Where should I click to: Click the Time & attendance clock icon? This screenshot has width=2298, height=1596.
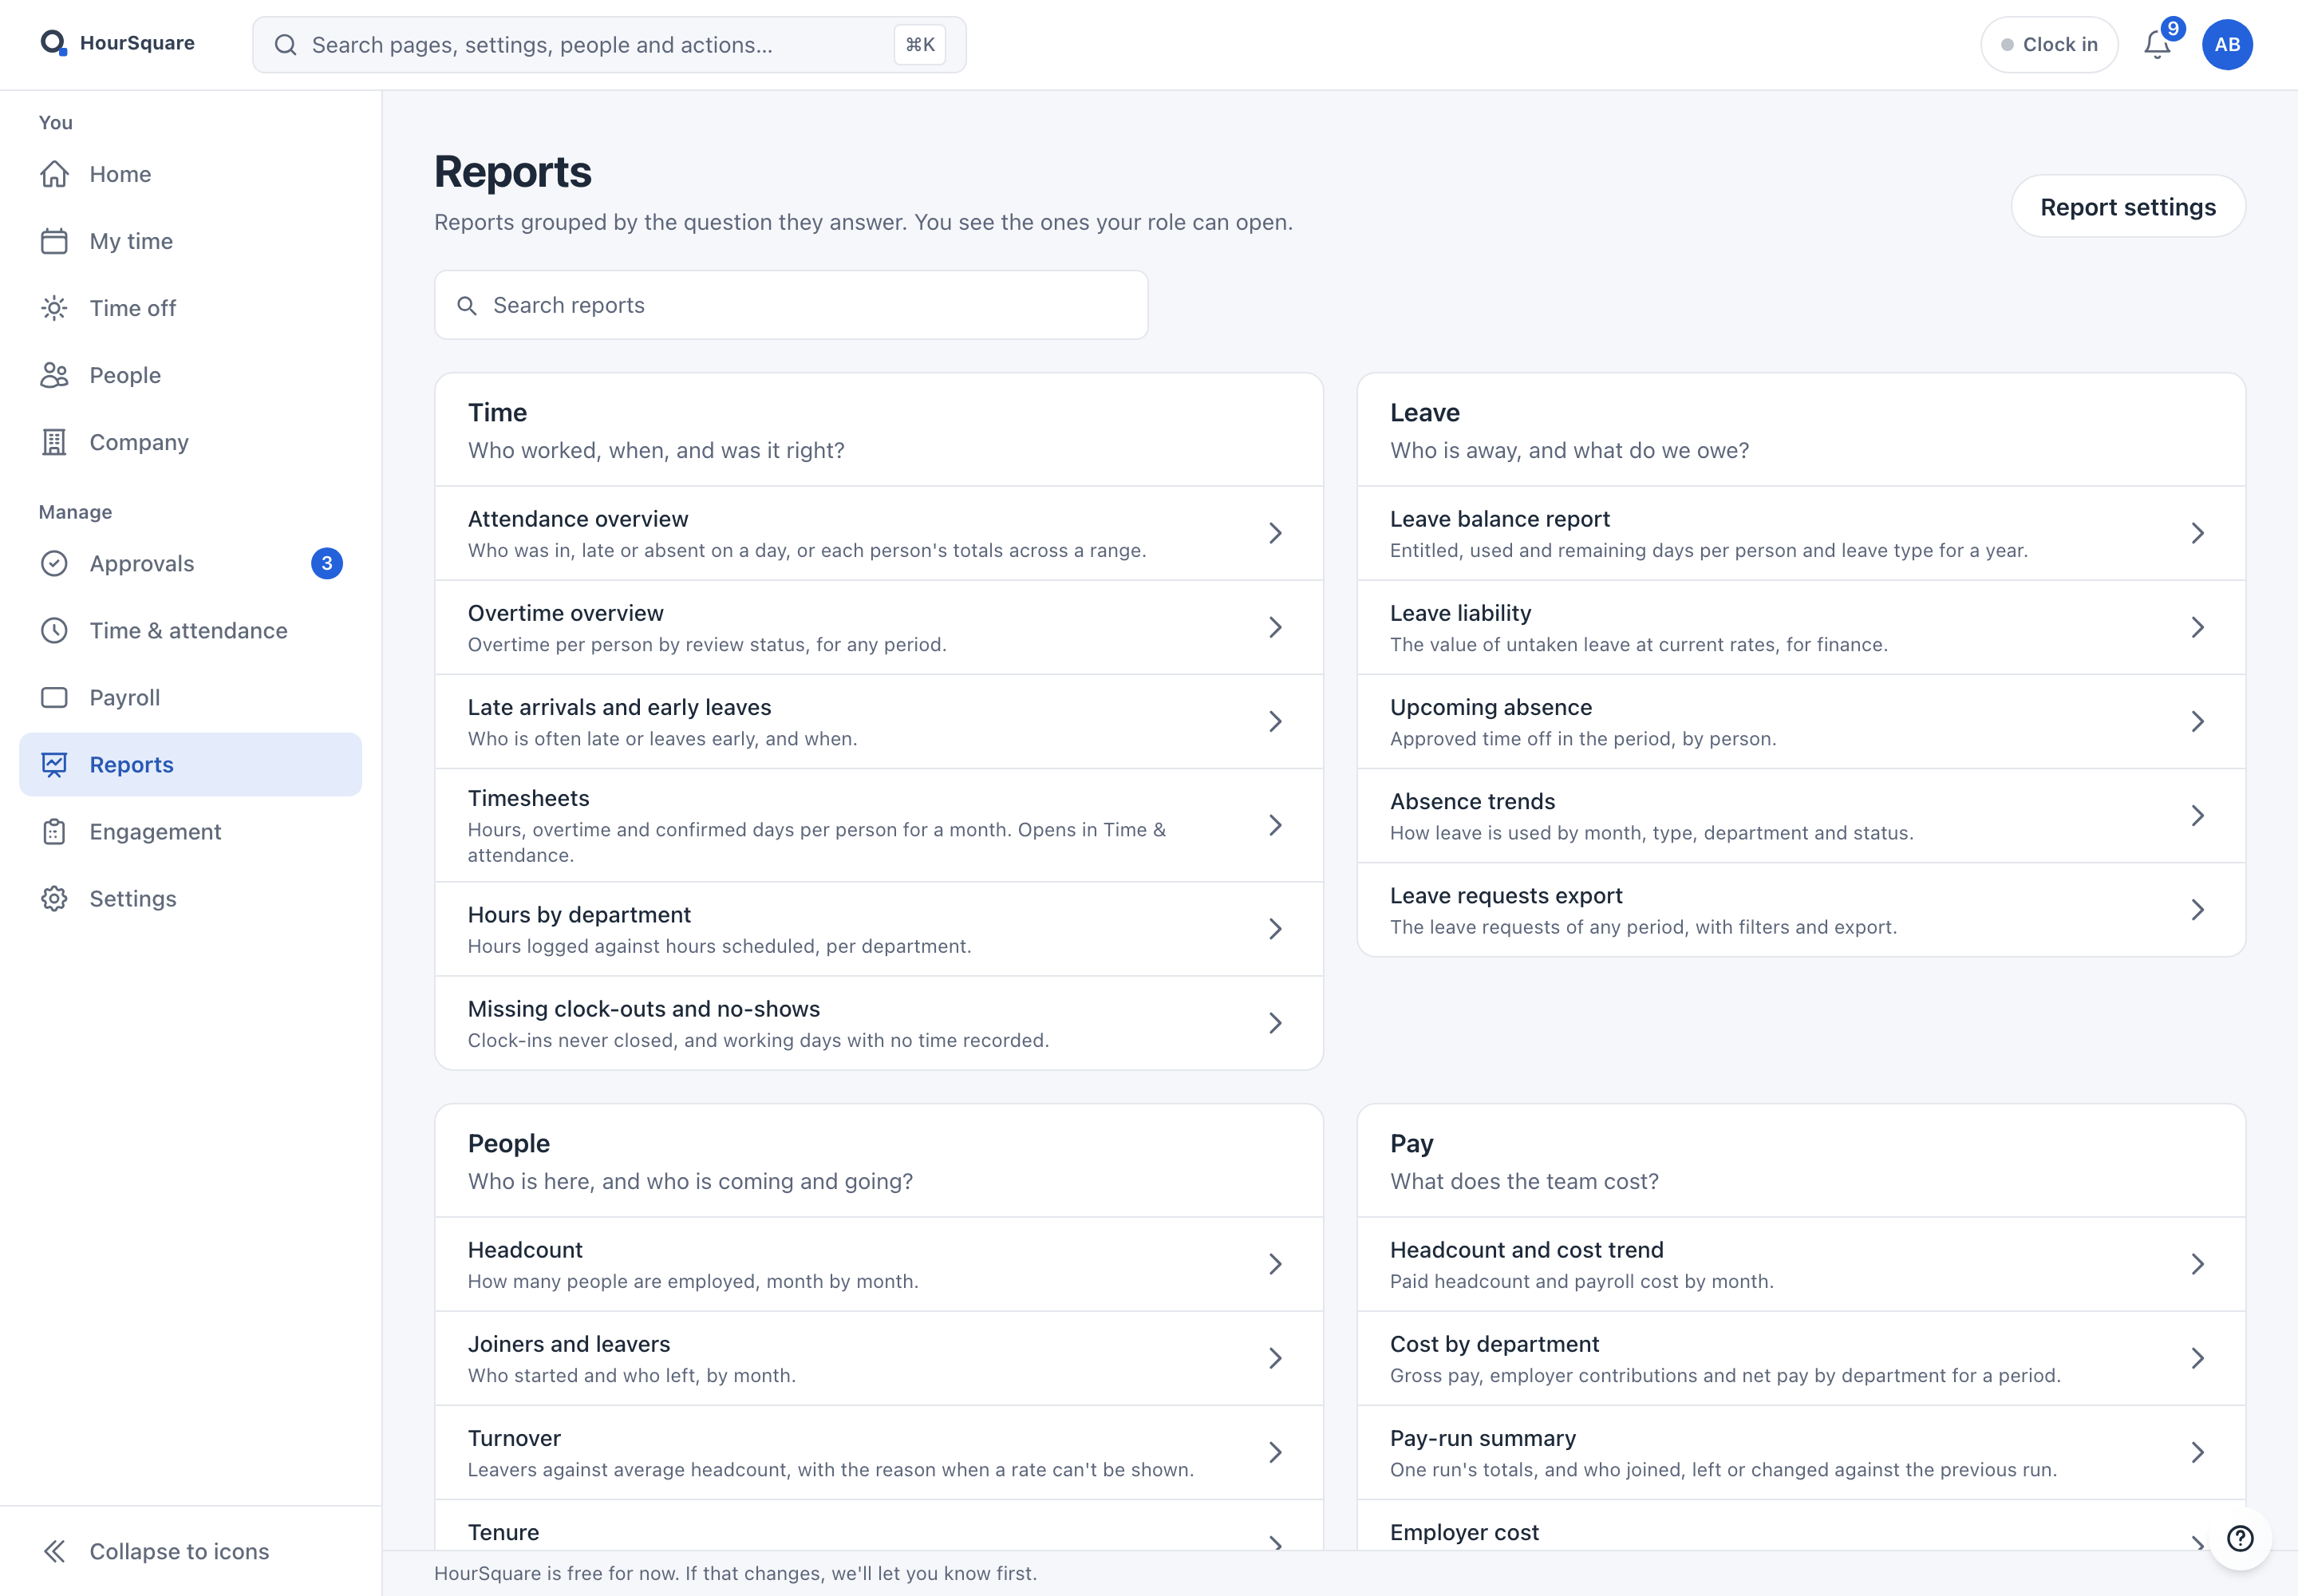click(54, 631)
